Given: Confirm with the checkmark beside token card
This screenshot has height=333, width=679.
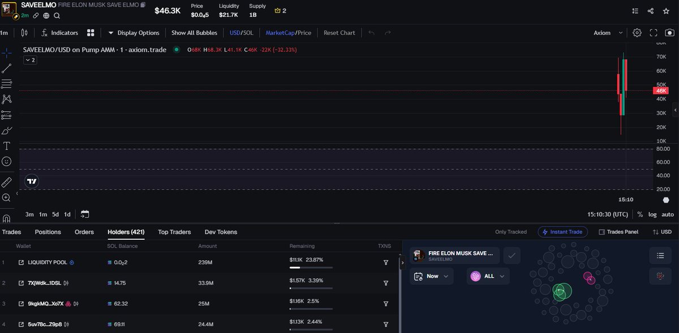Looking at the screenshot, I should point(512,256).
